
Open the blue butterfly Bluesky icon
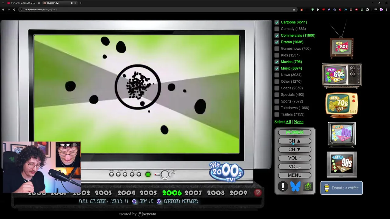pos(295,186)
